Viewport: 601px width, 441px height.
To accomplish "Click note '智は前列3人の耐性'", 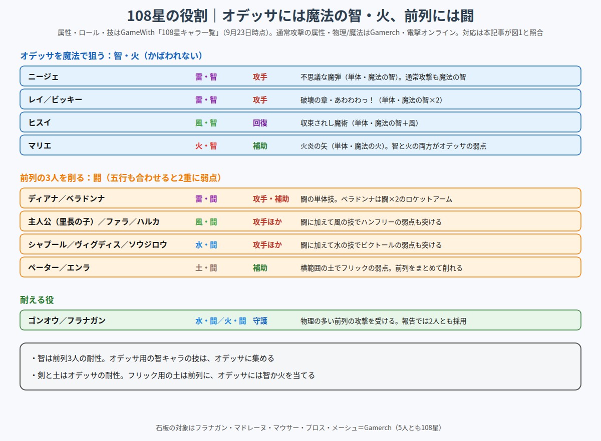I will tap(152, 359).
